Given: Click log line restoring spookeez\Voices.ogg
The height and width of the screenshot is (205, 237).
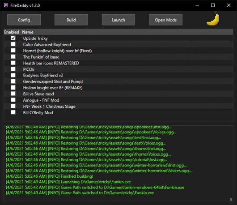Looking at the screenshot, I should (91, 132).
